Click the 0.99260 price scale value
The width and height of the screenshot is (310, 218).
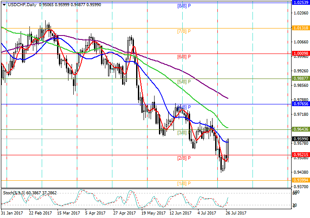click(x=301, y=71)
